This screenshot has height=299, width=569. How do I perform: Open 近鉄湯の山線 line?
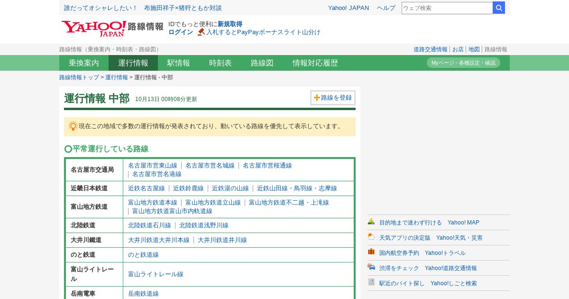pos(230,188)
